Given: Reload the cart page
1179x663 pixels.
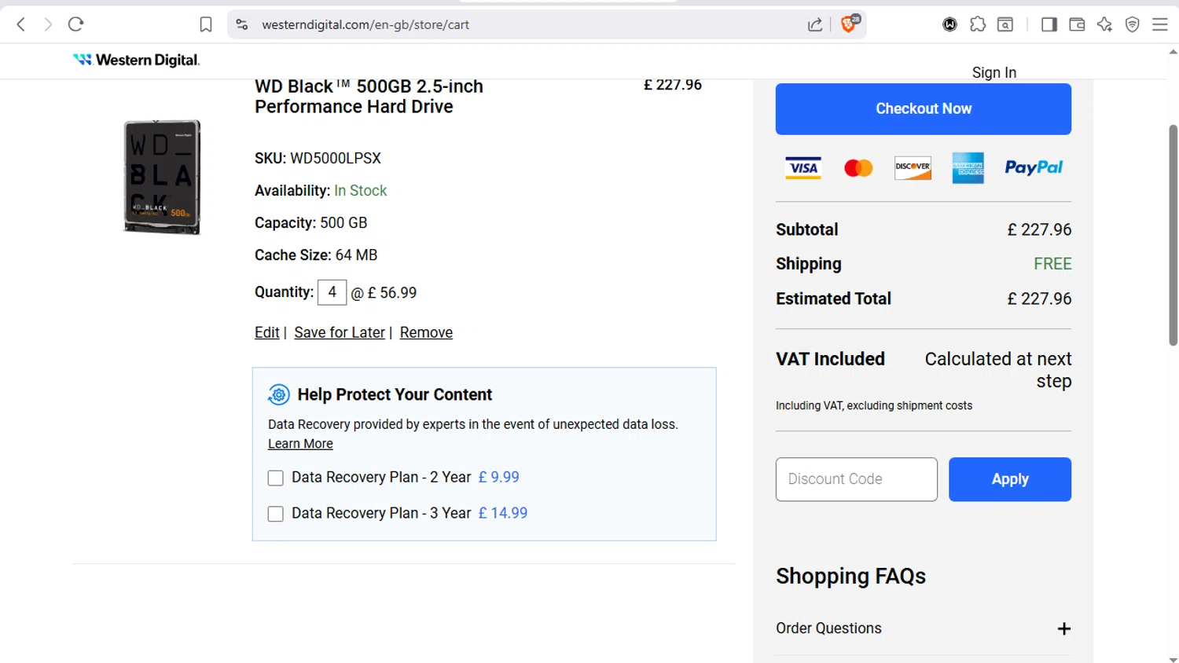Looking at the screenshot, I should click(x=75, y=24).
